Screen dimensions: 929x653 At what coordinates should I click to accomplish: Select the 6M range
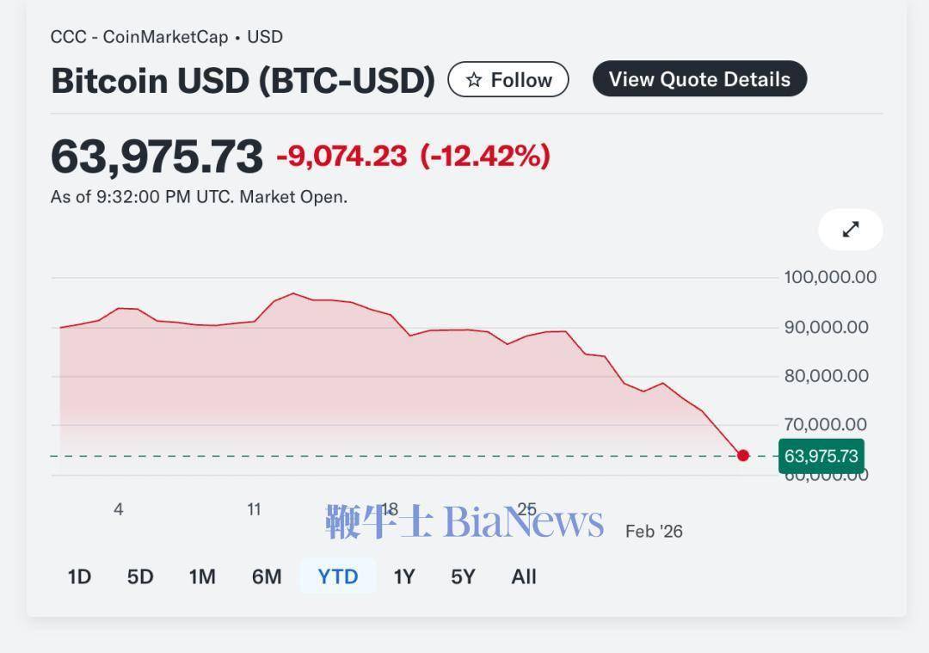click(x=267, y=576)
